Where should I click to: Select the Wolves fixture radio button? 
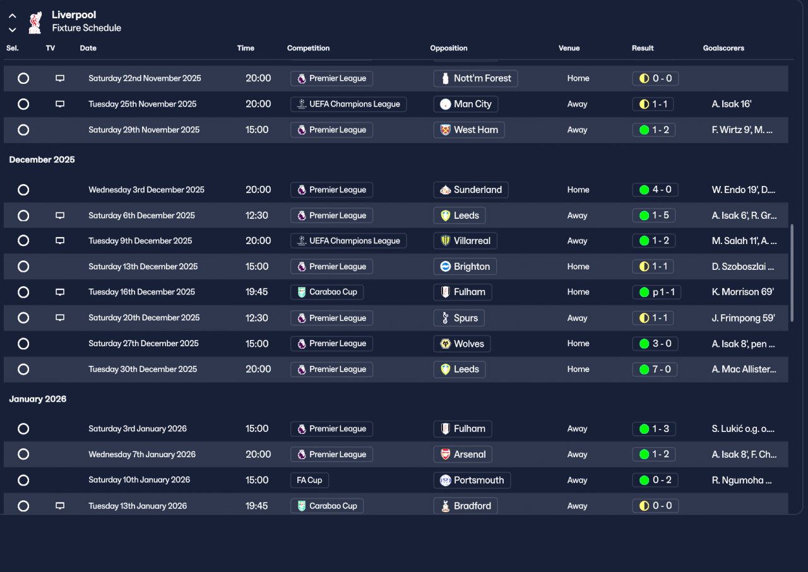point(23,344)
